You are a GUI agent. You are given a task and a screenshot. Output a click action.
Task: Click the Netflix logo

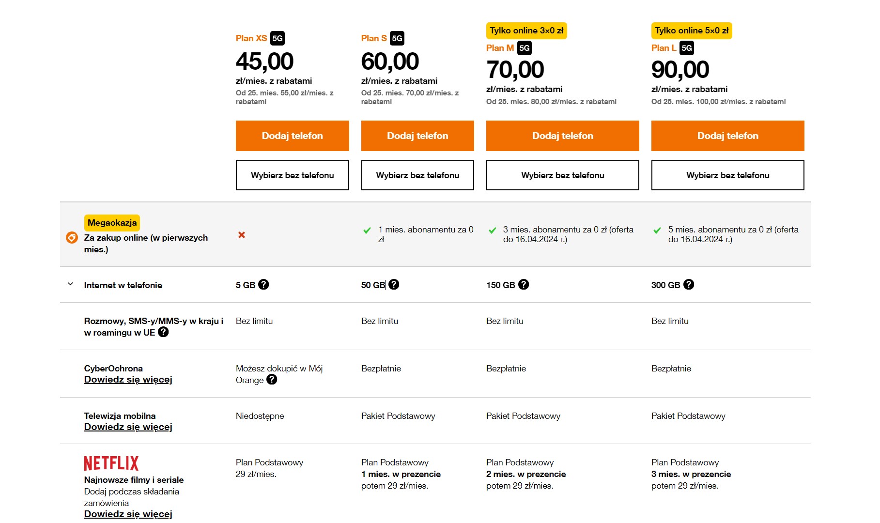[111, 463]
